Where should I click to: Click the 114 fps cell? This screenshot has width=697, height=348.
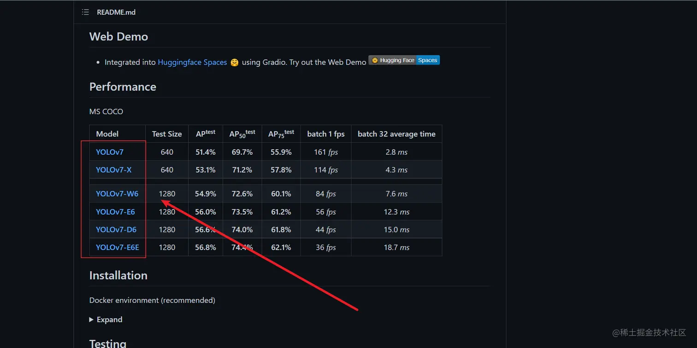pyautogui.click(x=326, y=170)
